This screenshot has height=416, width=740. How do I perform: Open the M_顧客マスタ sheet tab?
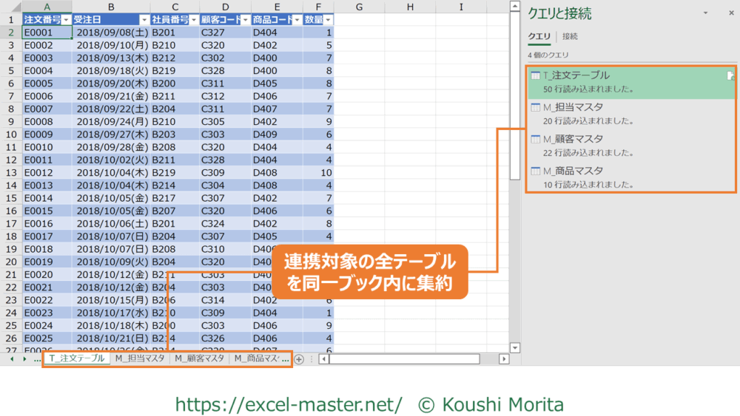tap(199, 359)
